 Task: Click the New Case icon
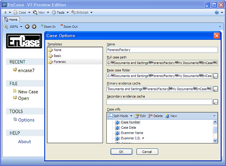(x=15, y=91)
